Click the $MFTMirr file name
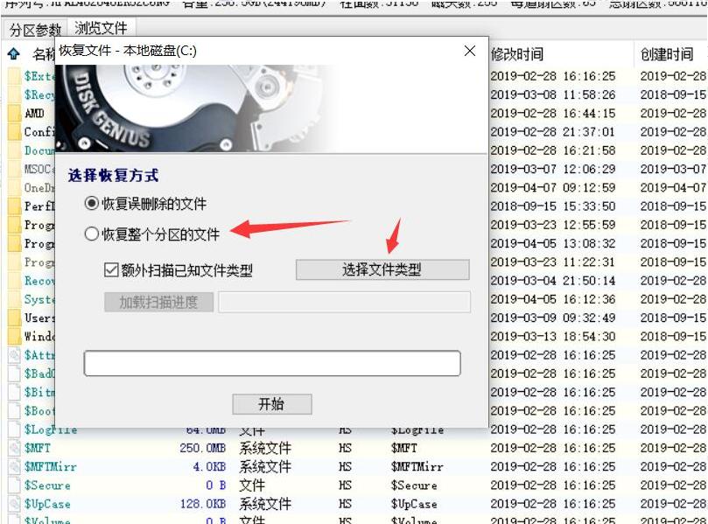 point(50,466)
